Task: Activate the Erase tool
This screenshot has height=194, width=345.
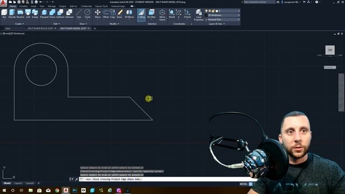Action: [120, 13]
